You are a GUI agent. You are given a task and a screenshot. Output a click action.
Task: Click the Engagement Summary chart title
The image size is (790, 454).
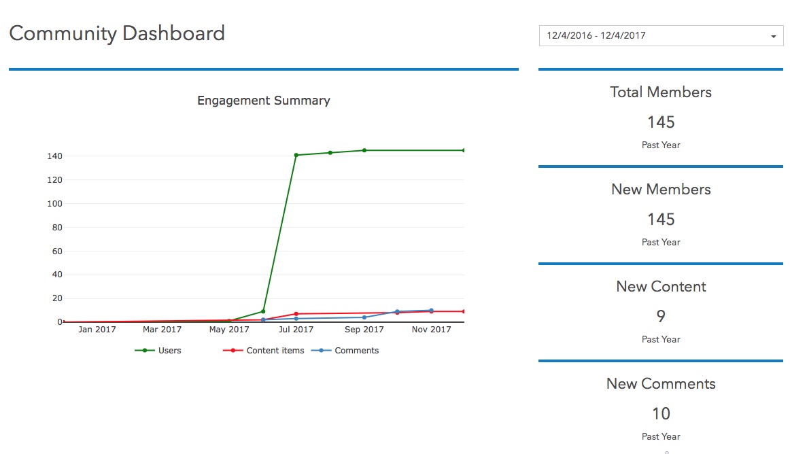(x=264, y=101)
